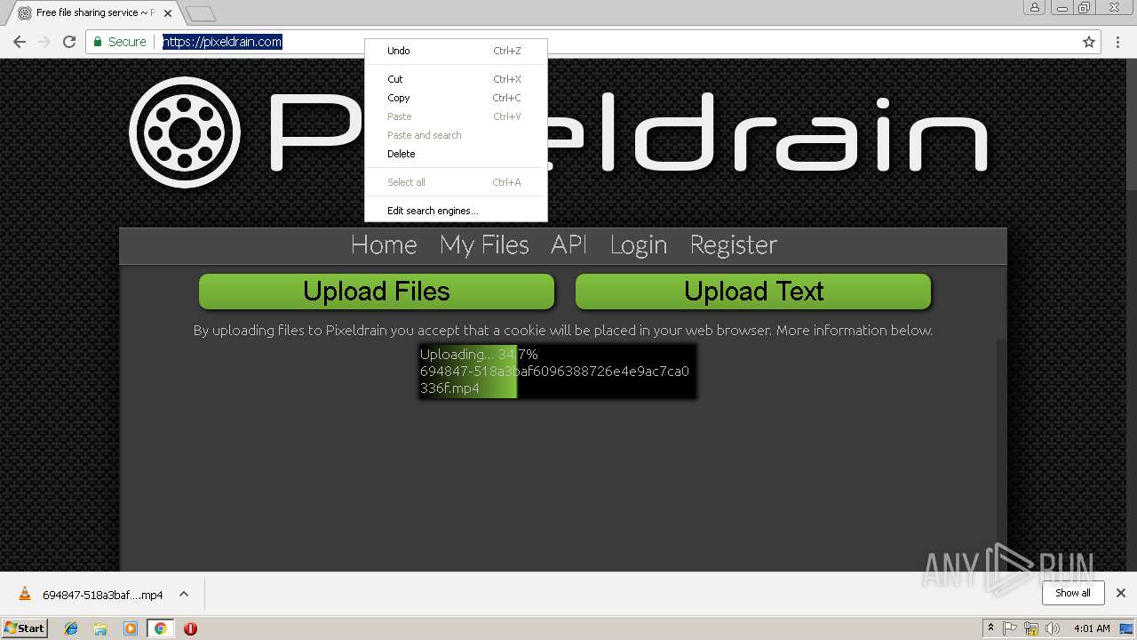Choose Delete in the context menu
1137x640 pixels.
coord(456,154)
